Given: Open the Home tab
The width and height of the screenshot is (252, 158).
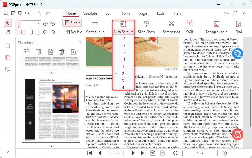Looking at the screenshot, I should (71, 13).
